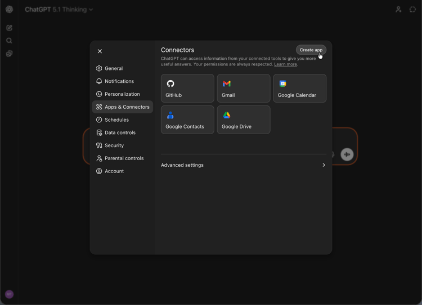Click the add person icon top-right
This screenshot has width=422, height=305.
coord(398,10)
